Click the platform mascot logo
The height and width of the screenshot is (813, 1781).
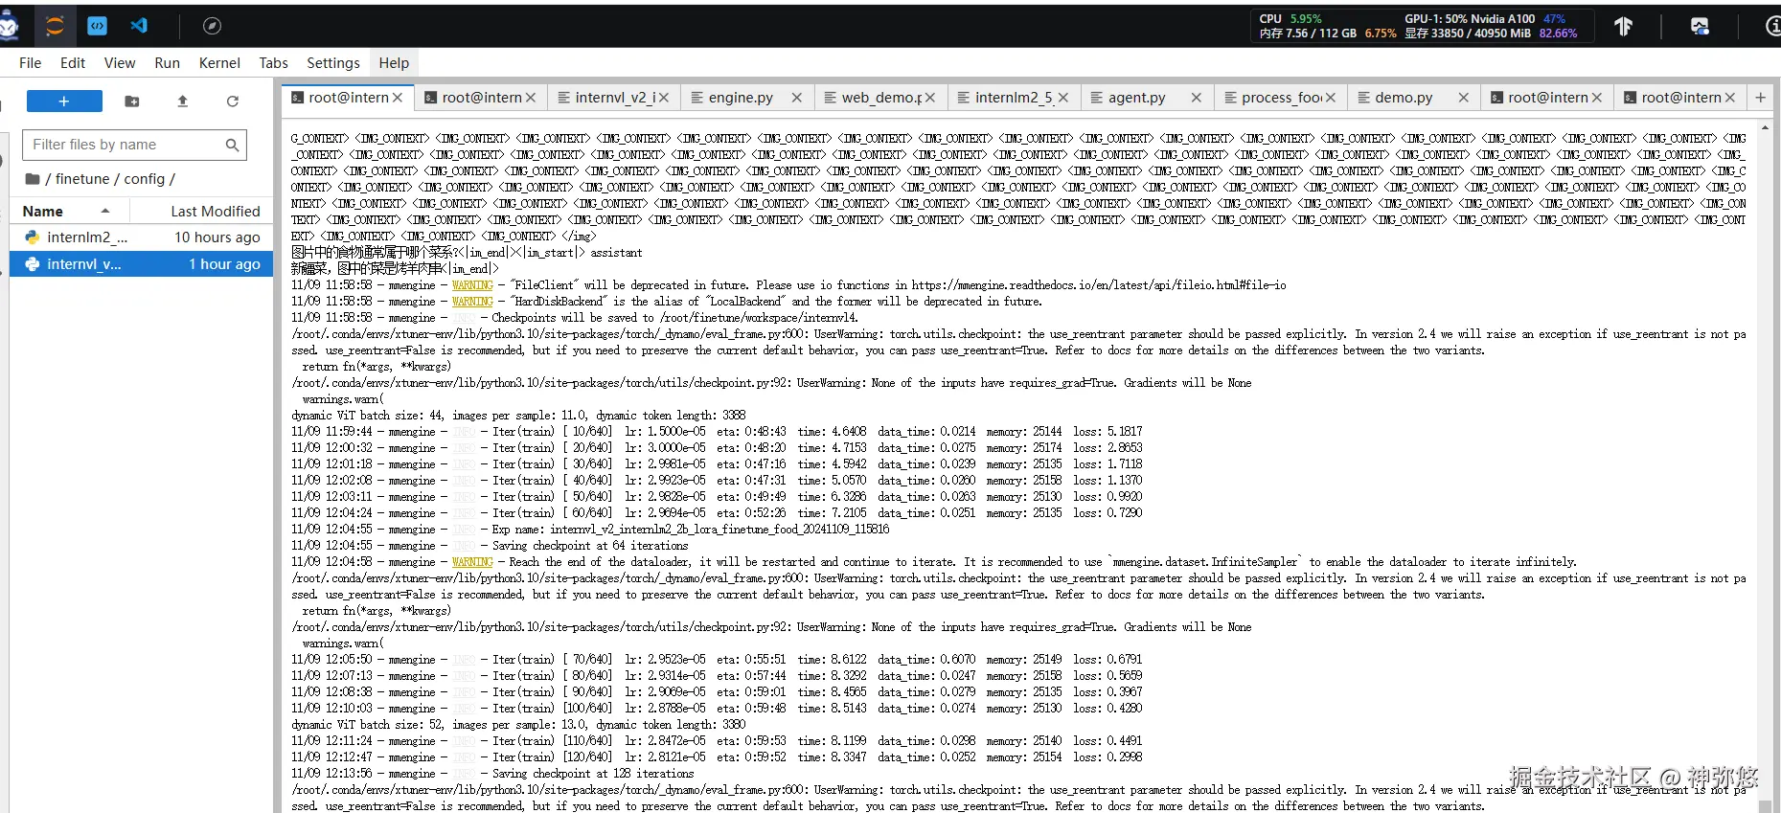click(9, 27)
